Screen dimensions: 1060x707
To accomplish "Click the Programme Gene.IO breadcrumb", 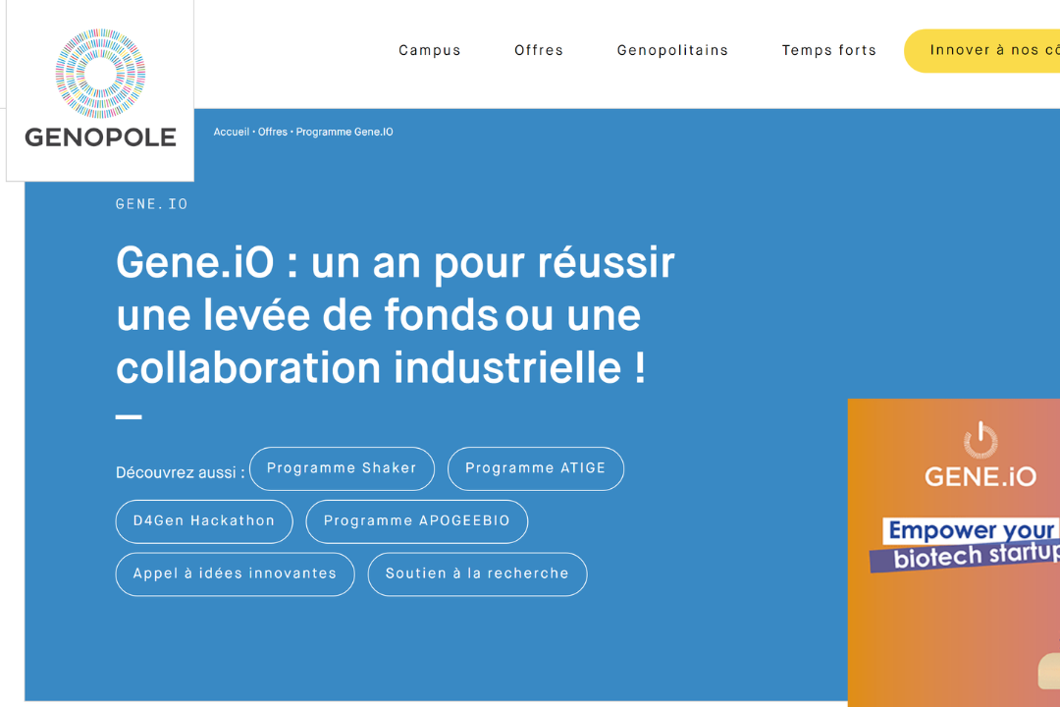I will [344, 132].
